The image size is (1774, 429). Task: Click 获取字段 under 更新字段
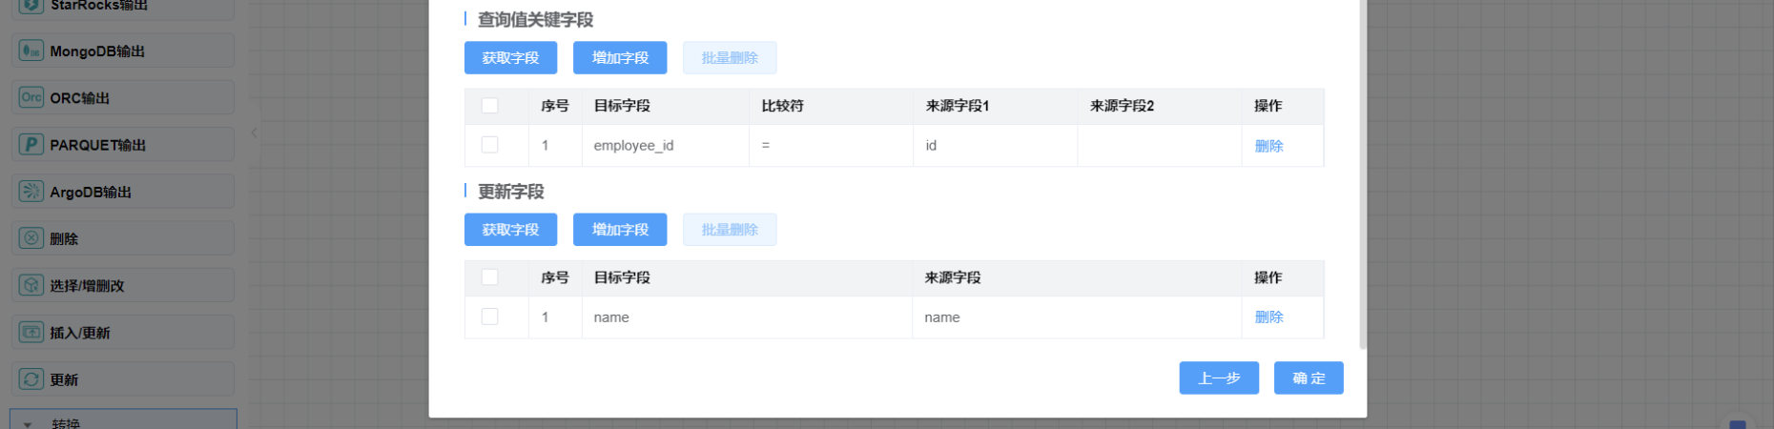(510, 230)
